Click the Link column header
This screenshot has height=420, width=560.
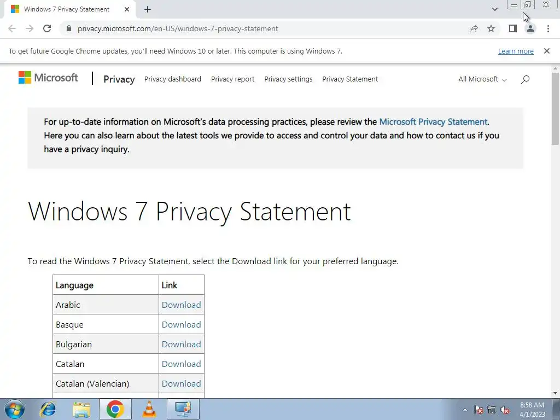click(182, 285)
